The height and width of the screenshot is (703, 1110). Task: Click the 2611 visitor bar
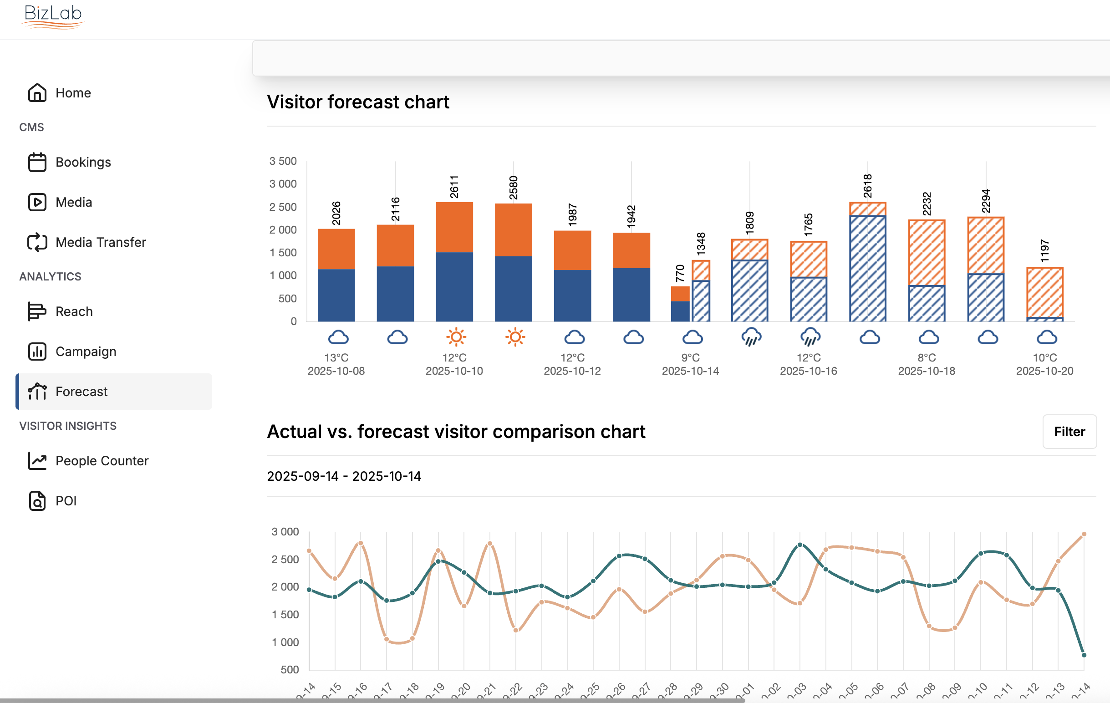454,263
